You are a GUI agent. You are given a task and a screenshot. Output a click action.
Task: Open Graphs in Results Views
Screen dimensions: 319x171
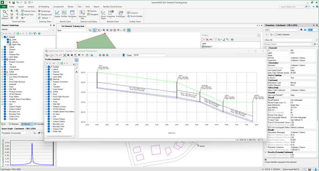point(57,14)
